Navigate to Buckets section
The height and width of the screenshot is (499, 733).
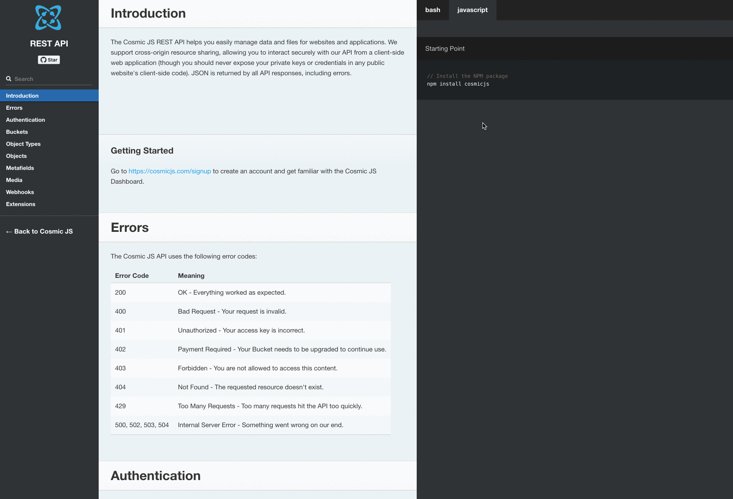49,132
